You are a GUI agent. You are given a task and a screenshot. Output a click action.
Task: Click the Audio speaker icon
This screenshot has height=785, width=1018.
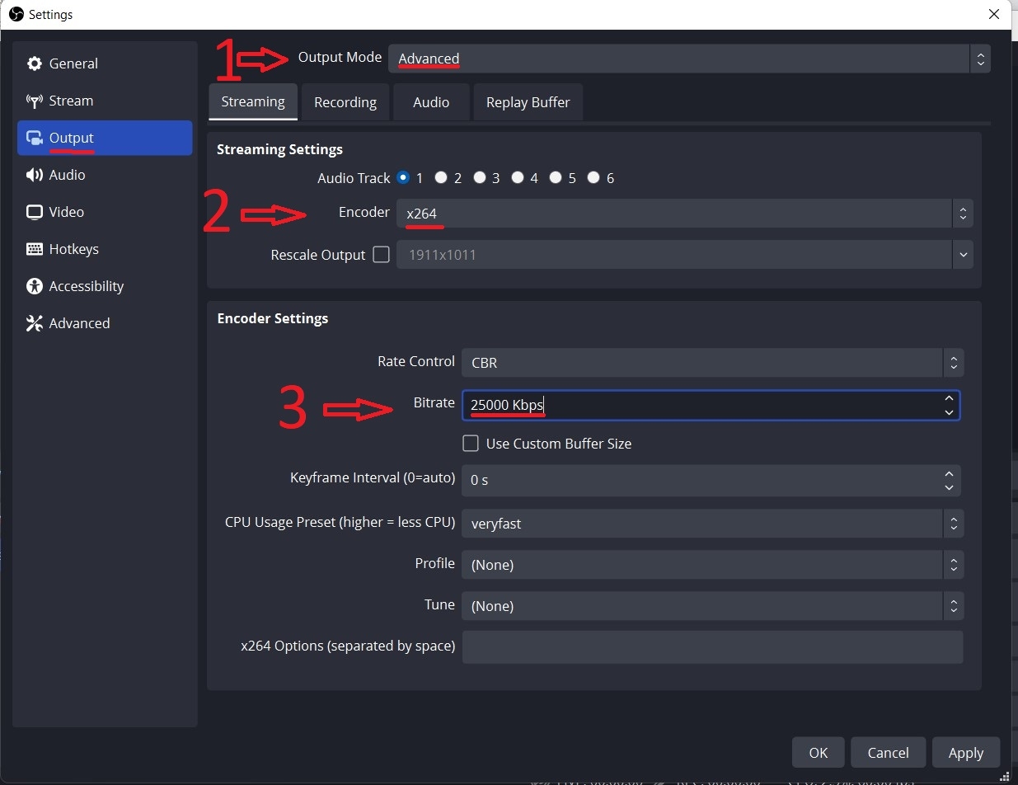click(x=35, y=176)
